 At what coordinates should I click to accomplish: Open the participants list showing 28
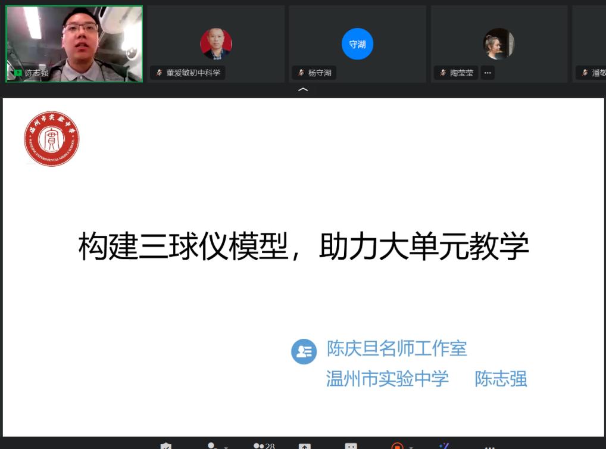point(264,446)
